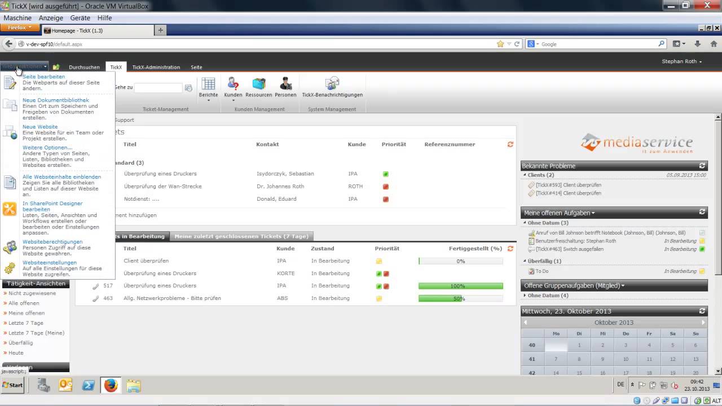Open the Personen ribbon icon
Viewport: 722px width, 406px height.
click(285, 84)
